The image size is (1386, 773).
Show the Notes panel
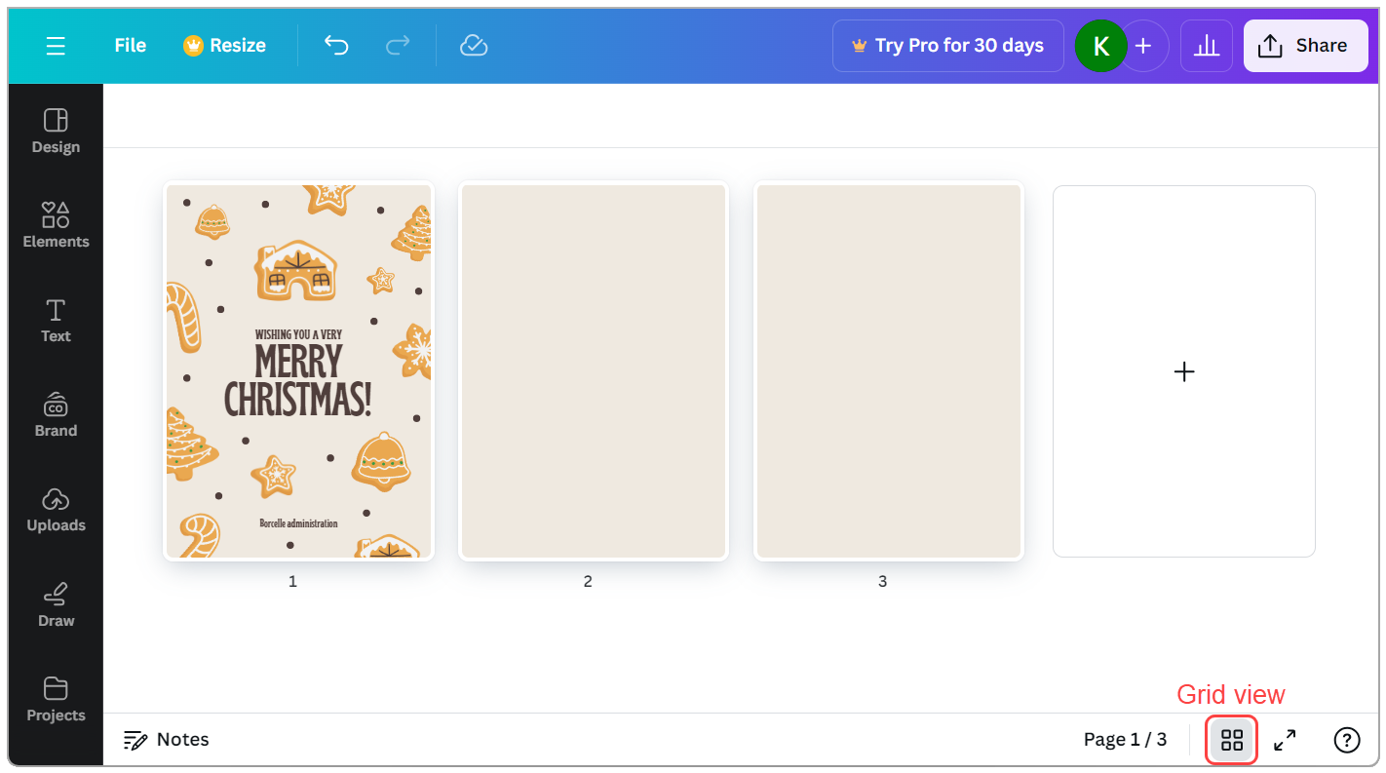click(x=166, y=740)
